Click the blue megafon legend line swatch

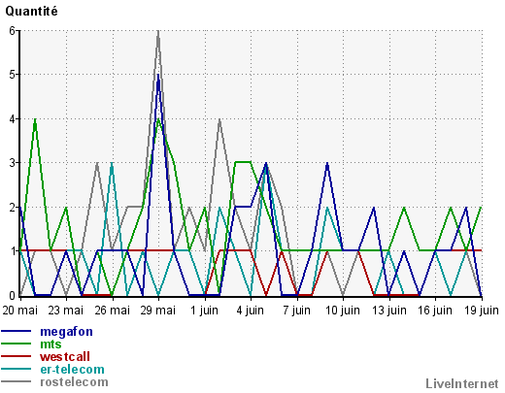(x=16, y=331)
